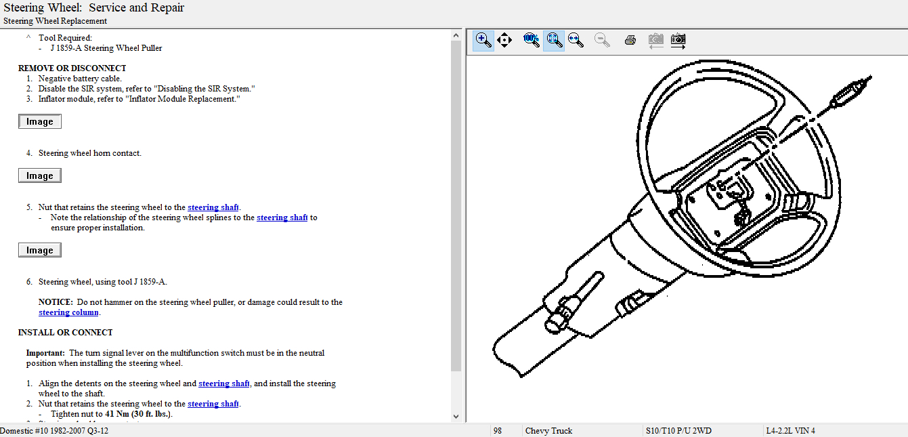Open Image button above step 6
Image resolution: width=908 pixels, height=437 pixels.
[39, 251]
